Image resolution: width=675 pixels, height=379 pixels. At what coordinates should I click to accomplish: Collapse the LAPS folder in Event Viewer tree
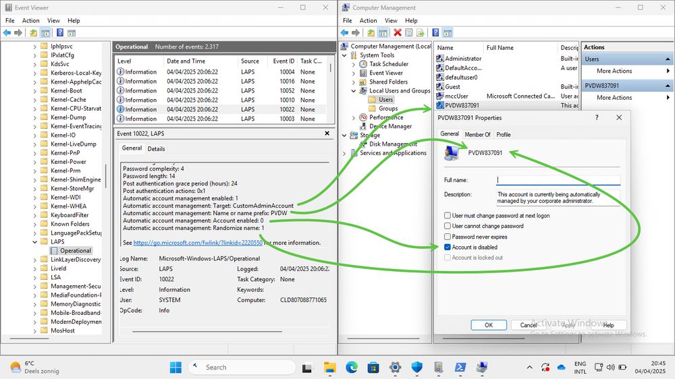coord(35,242)
